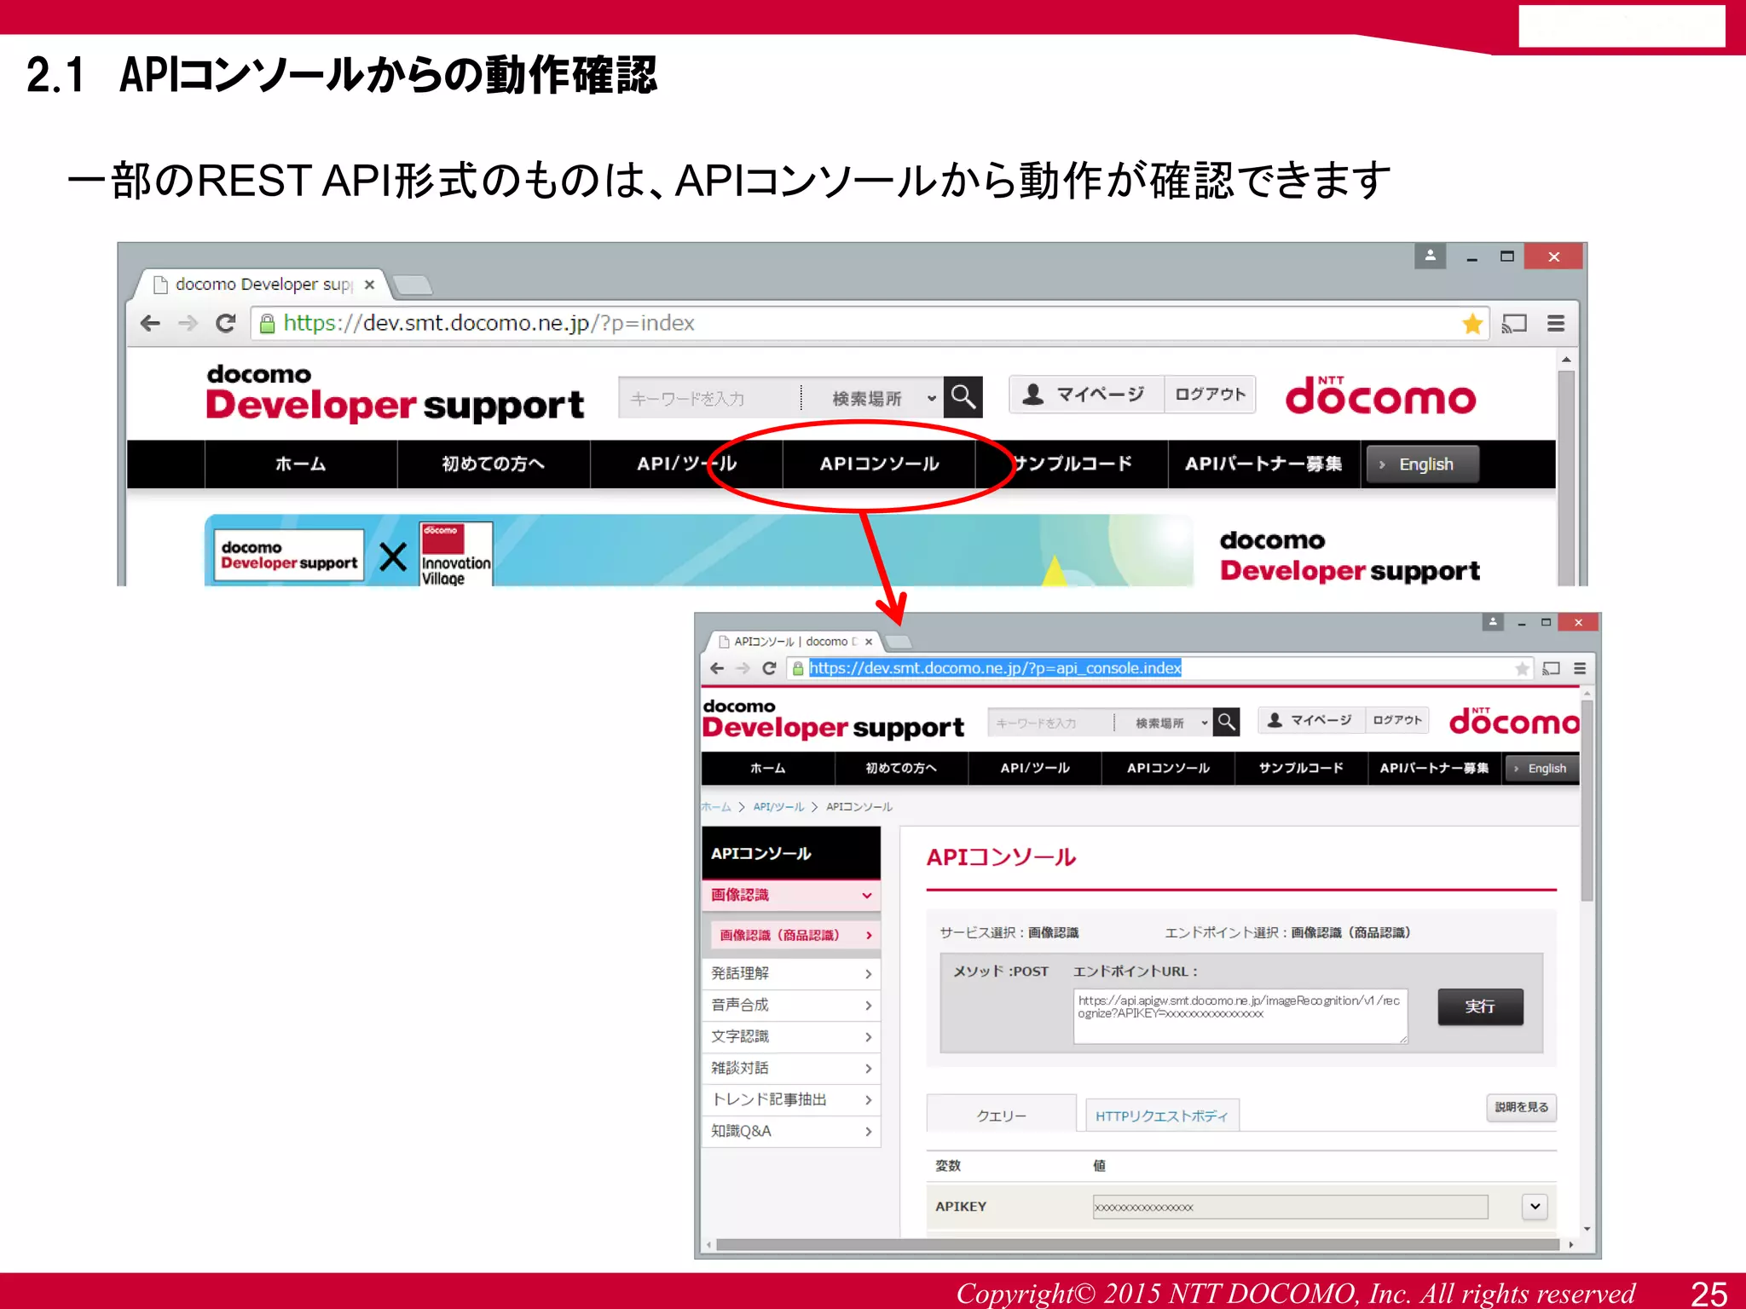The width and height of the screenshot is (1746, 1309).
Task: Click user profile icon in upper window title bar
Action: 1431,256
